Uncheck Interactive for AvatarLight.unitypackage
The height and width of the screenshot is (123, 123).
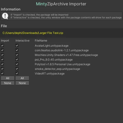tap(17, 46)
